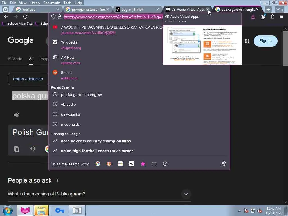
Task: Select the All results tab
Action: 31,59
